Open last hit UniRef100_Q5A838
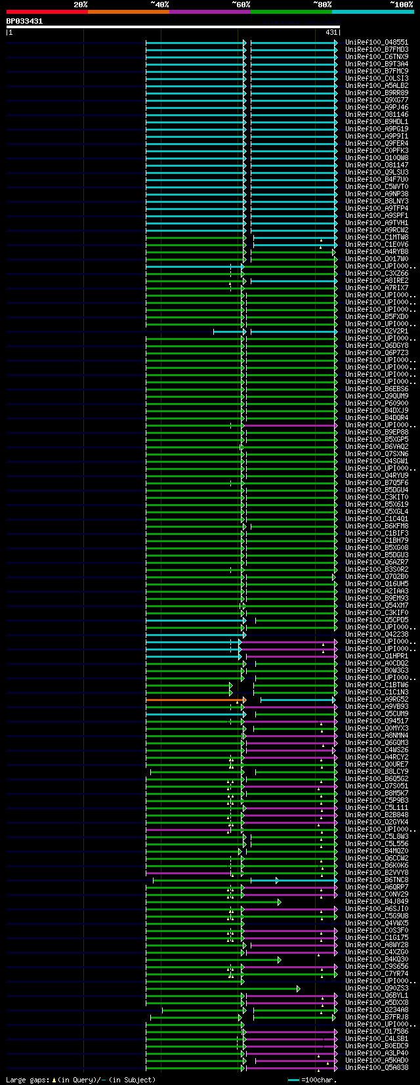The height and width of the screenshot is (1085, 420). 377,1068
